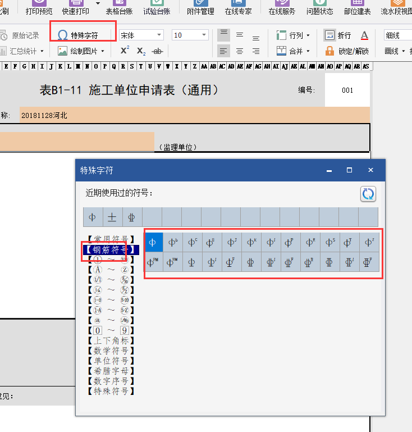
Task: Insert the Φ with superscript J symbol
Action: tap(232, 243)
